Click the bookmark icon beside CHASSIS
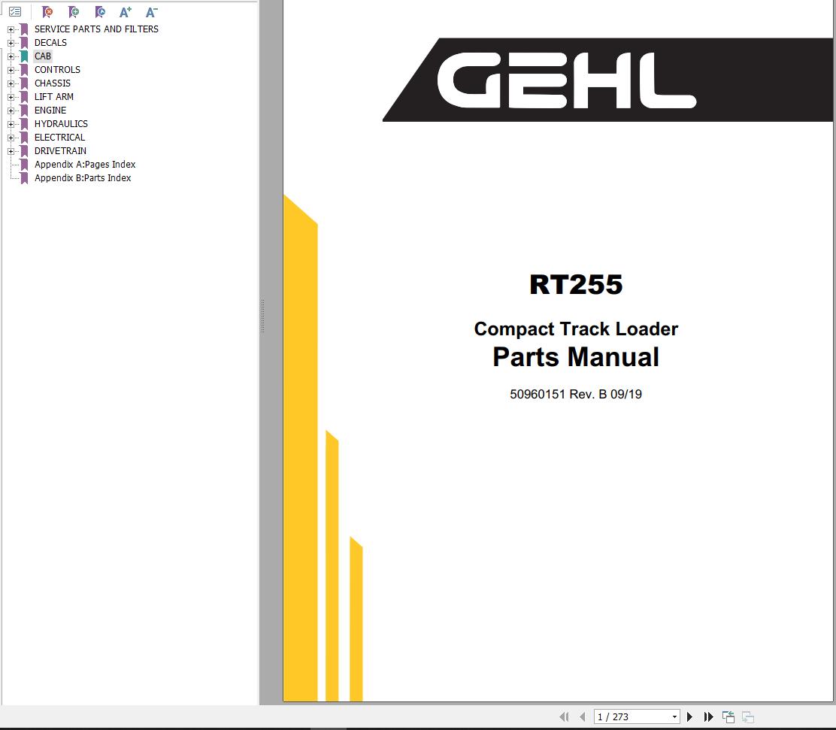This screenshot has height=730, width=836. (x=24, y=83)
